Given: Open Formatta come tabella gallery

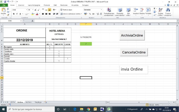Looking at the screenshot, I should 120,12.
